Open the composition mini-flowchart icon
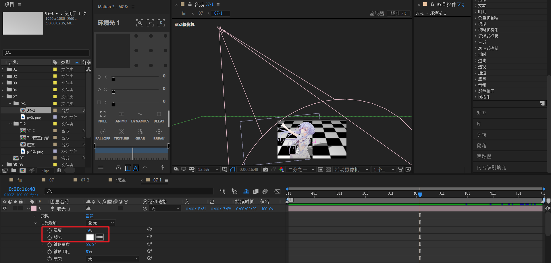551x263 pixels. tap(222, 192)
